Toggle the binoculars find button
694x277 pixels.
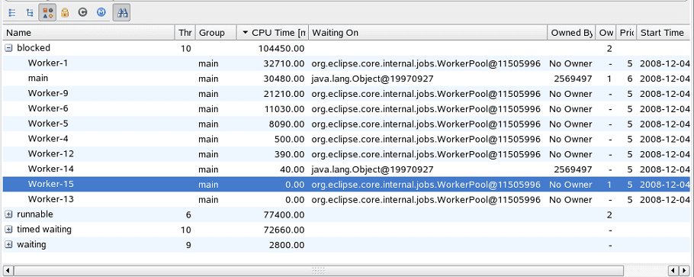pyautogui.click(x=121, y=12)
